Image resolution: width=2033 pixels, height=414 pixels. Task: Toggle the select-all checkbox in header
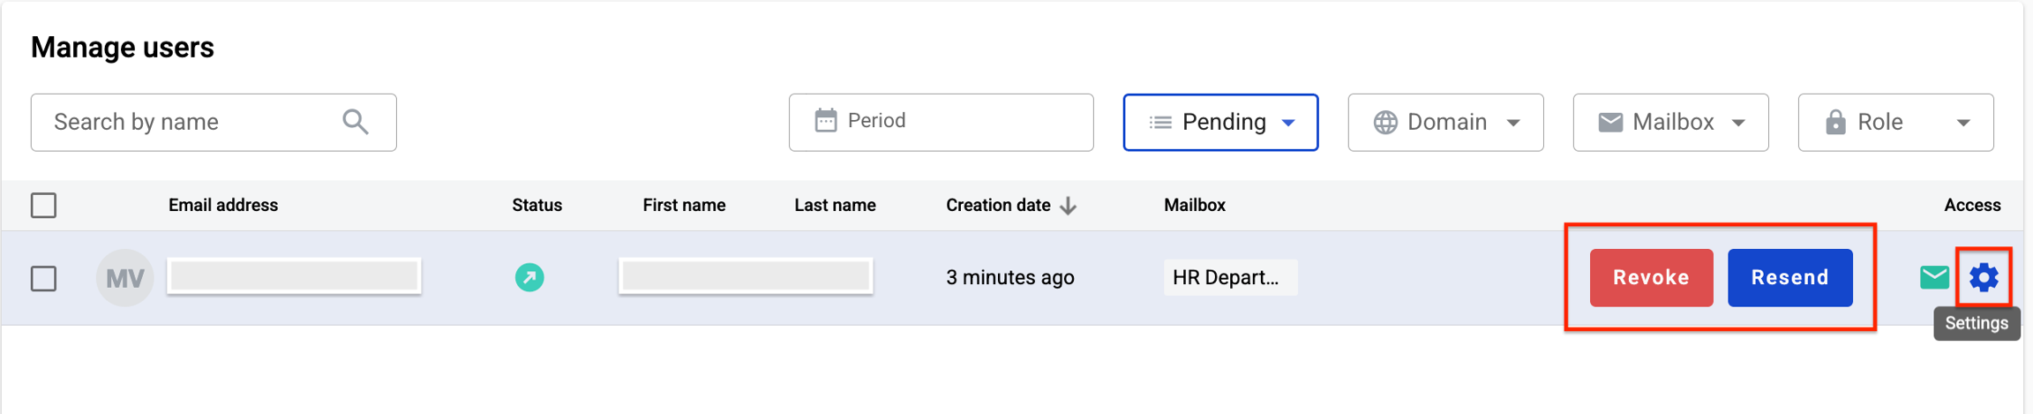44,206
